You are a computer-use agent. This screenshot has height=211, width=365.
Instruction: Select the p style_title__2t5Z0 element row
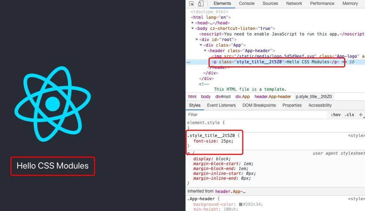point(275,62)
